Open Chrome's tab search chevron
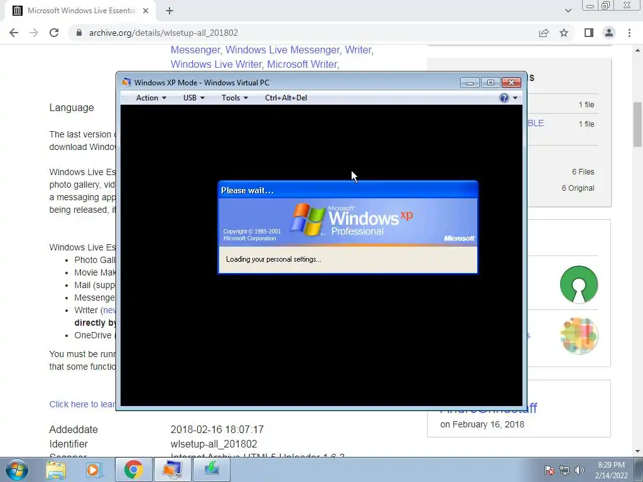The width and height of the screenshot is (643, 482). (568, 11)
